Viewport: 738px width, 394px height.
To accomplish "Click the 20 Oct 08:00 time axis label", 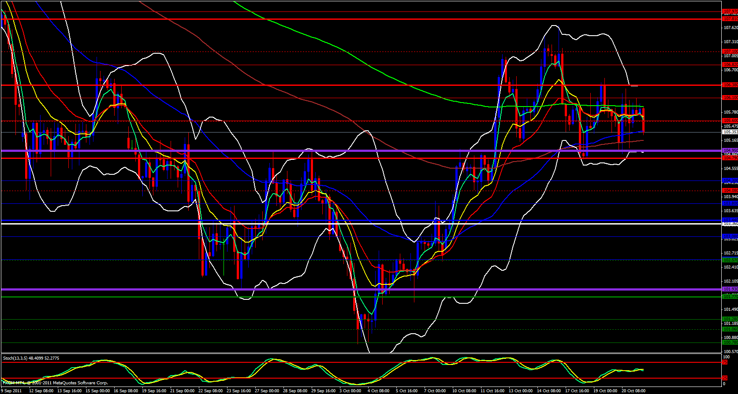I will pyautogui.click(x=634, y=390).
